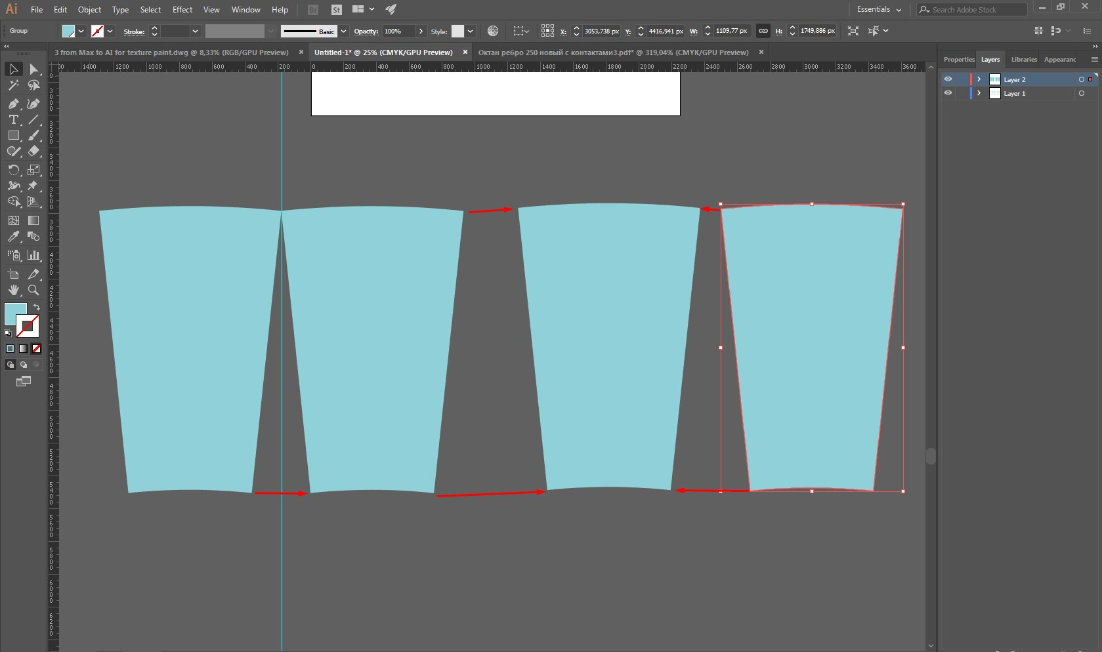Click the Fill color swatch in toolbar
The image size is (1102, 652).
[14, 314]
